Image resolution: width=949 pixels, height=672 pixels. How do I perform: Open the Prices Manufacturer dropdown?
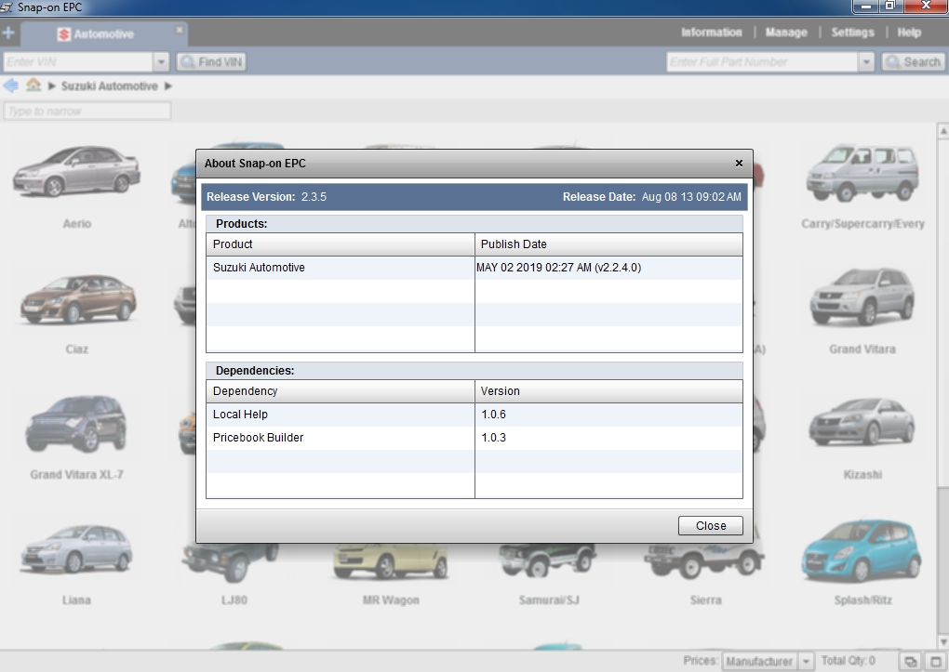click(768, 661)
